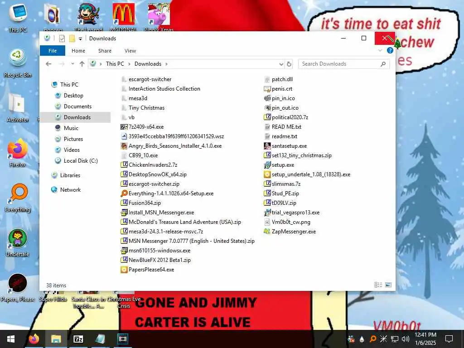This screenshot has height=348, width=464.
Task: Click the Everything desktop shortcut
Action: (18, 198)
